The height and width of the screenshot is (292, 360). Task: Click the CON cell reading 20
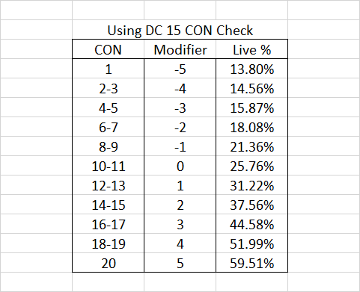pyautogui.click(x=108, y=263)
